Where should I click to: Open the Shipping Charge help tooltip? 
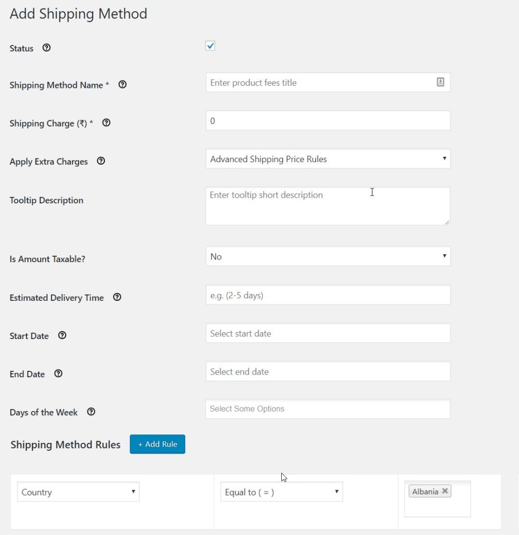tap(106, 122)
